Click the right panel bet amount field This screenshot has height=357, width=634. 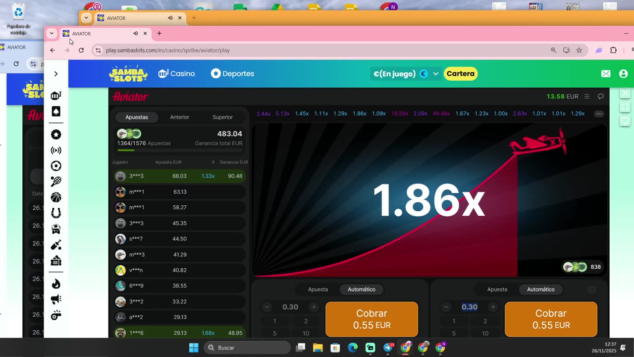(470, 307)
